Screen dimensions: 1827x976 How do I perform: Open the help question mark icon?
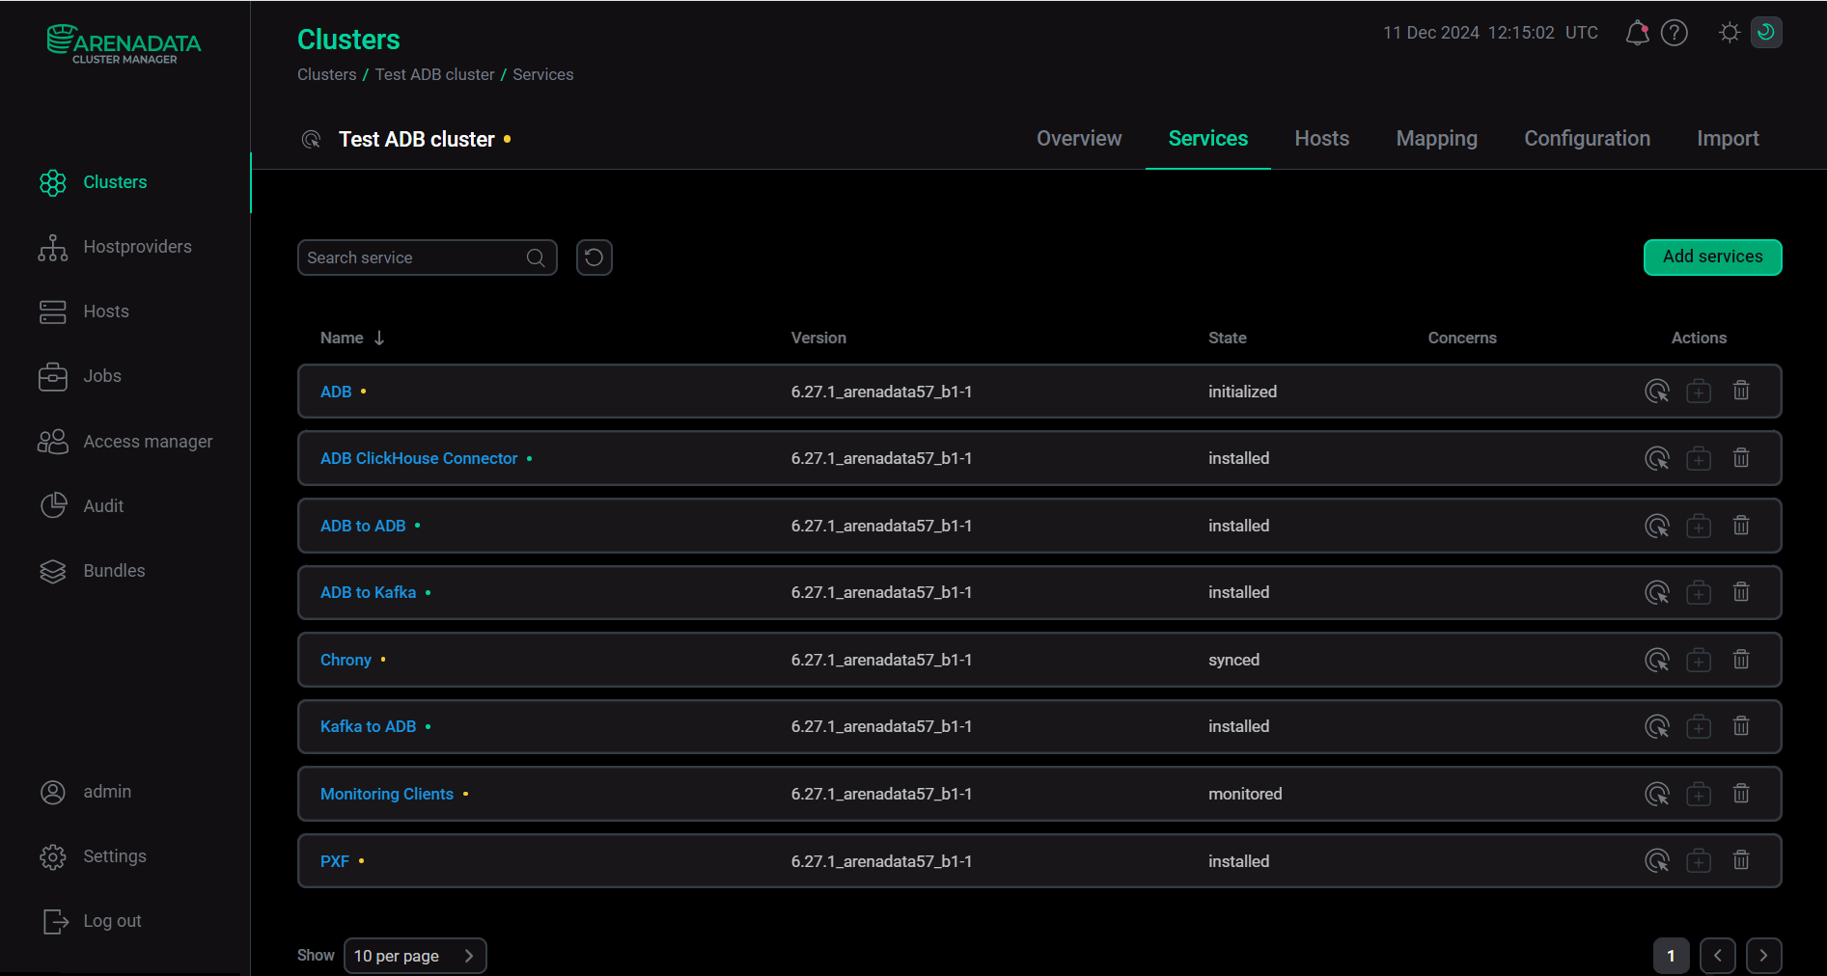pyautogui.click(x=1675, y=33)
